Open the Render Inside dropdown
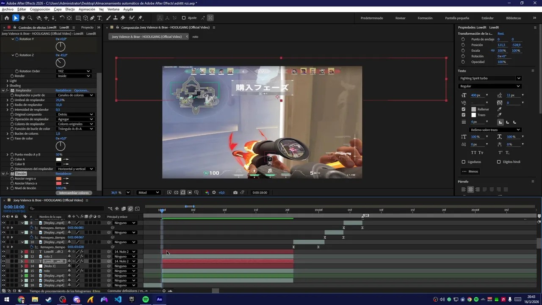 74,76
